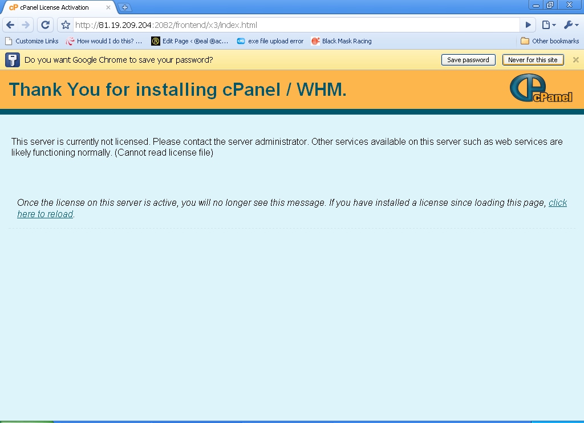Open the wrench tools menu
584x423 pixels.
pyautogui.click(x=571, y=25)
